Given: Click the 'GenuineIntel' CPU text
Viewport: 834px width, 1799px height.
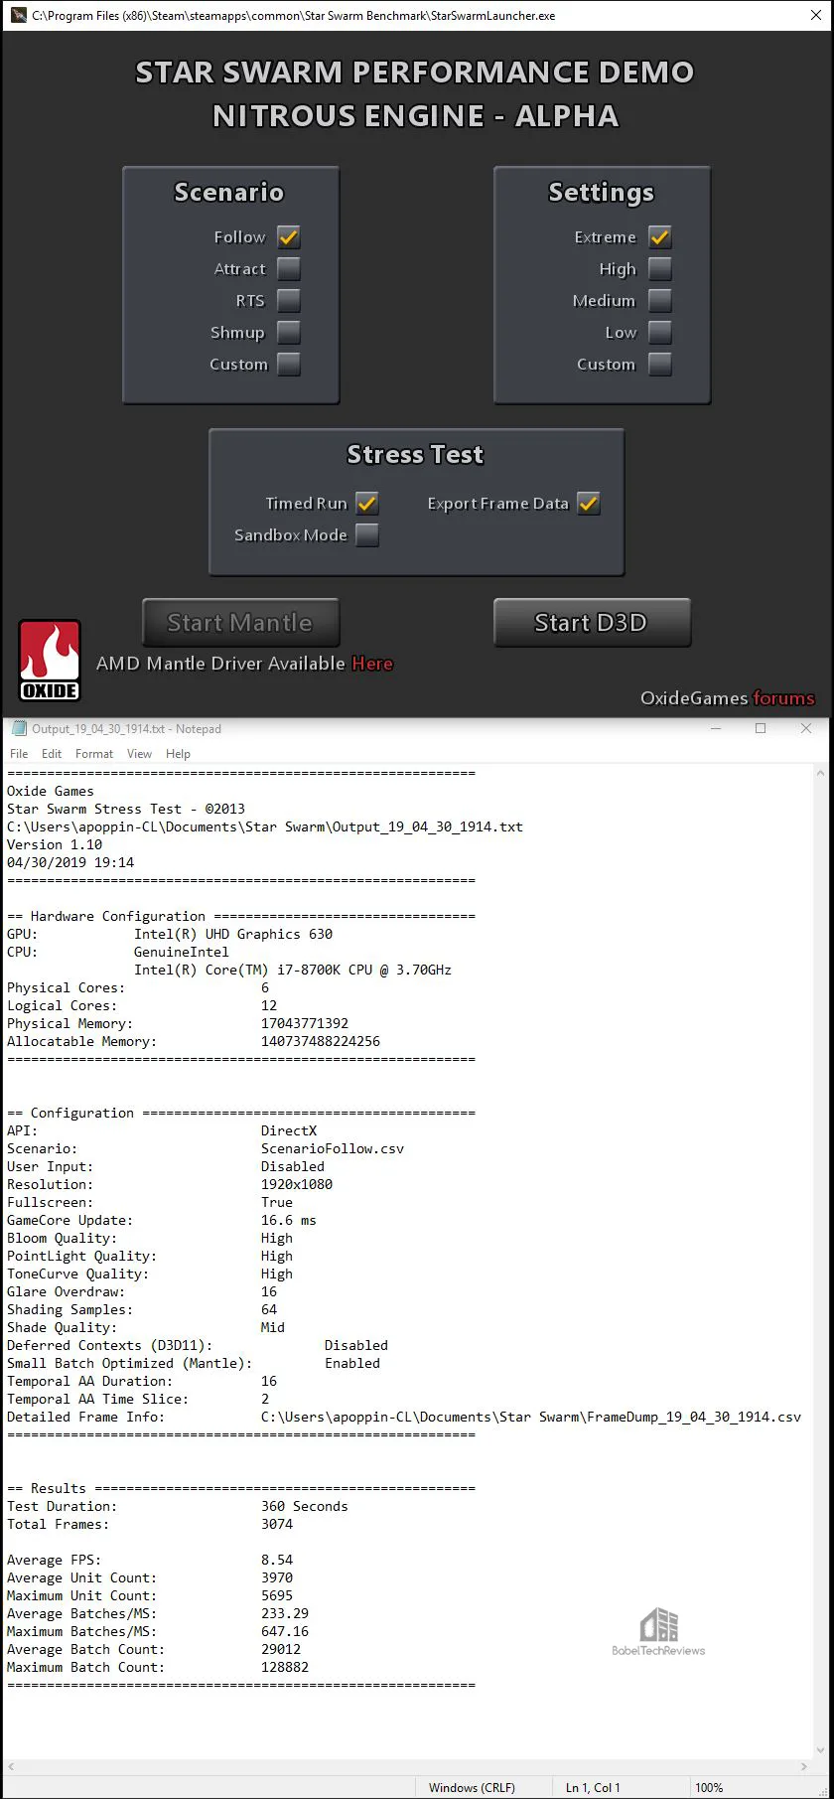Looking at the screenshot, I should point(182,952).
